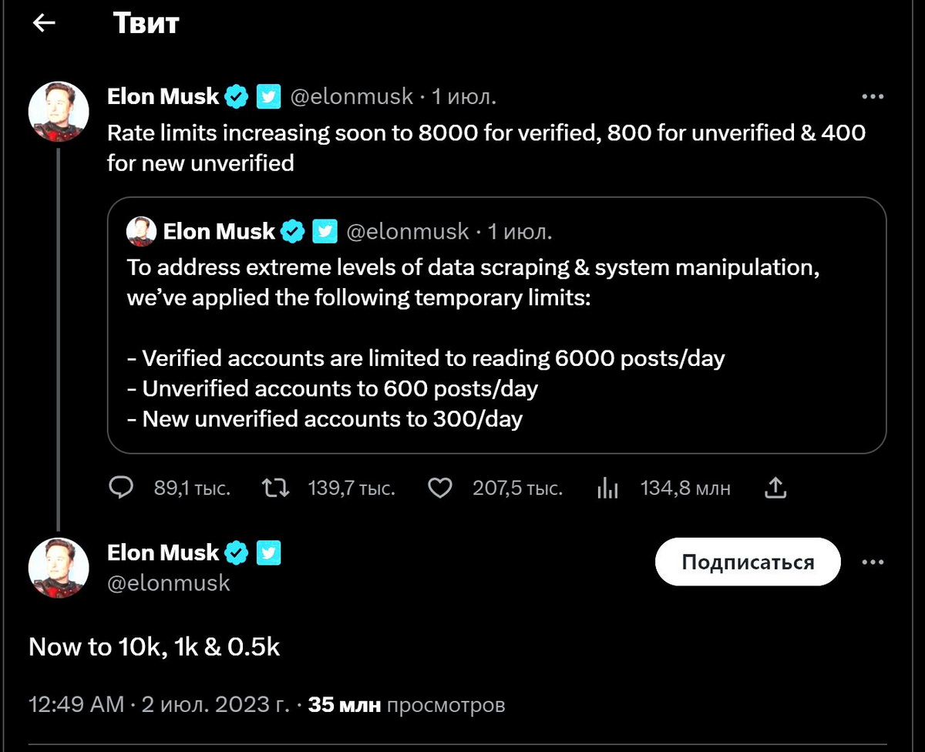This screenshot has width=925, height=752.
Task: Click the '1 июл.' date on first tweet
Action: [463, 97]
